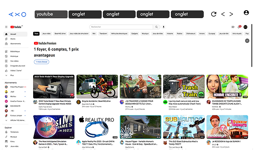The image size is (255, 168).
Task: Switch to the youtube browser tab
Action: (51, 14)
